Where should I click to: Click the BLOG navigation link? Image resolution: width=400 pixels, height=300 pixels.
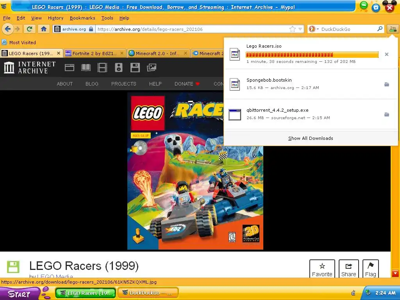[92, 84]
